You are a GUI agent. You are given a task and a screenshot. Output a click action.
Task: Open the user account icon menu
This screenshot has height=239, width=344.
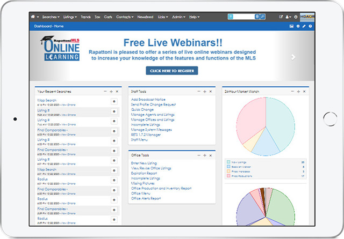coord(289,17)
